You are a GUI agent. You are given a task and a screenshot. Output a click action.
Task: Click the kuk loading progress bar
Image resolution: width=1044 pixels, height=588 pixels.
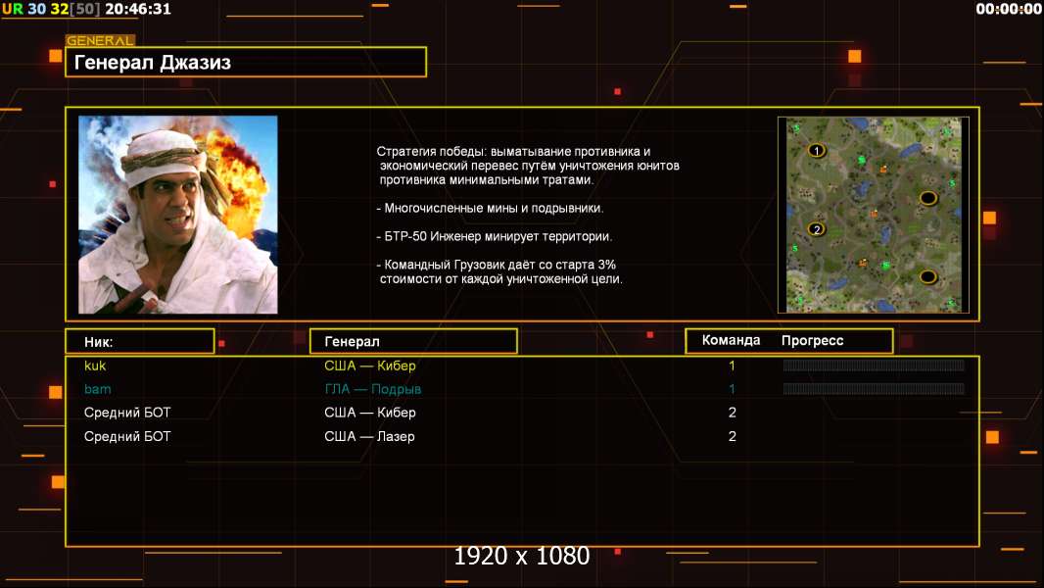point(874,365)
